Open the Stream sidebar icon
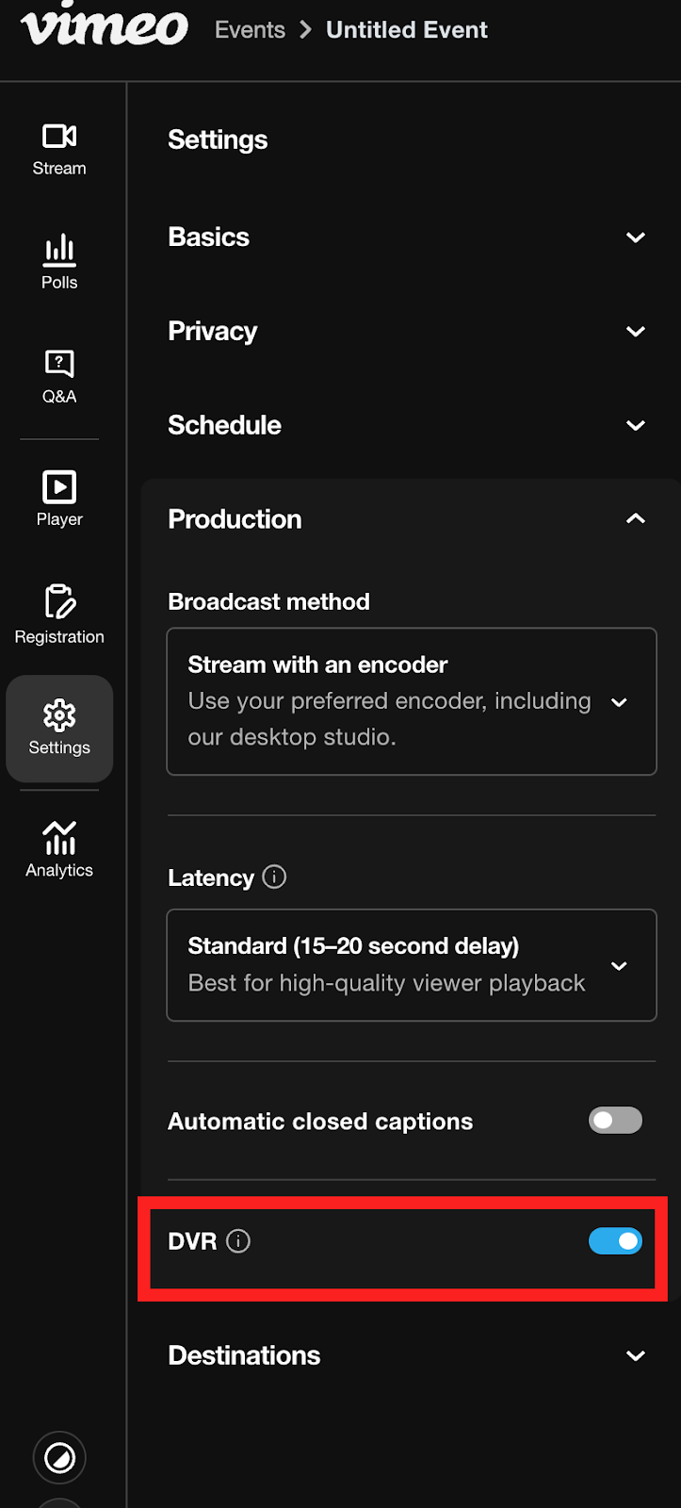The image size is (681, 1508). [x=59, y=149]
